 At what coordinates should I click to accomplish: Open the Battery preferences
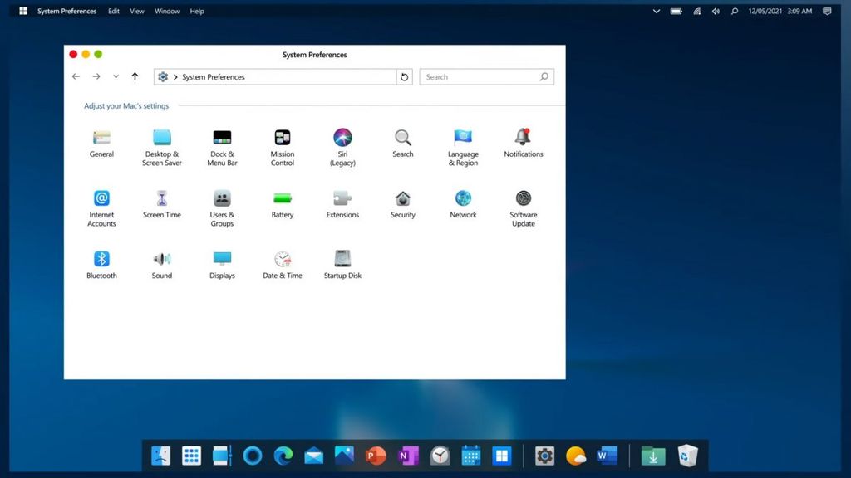click(x=283, y=199)
